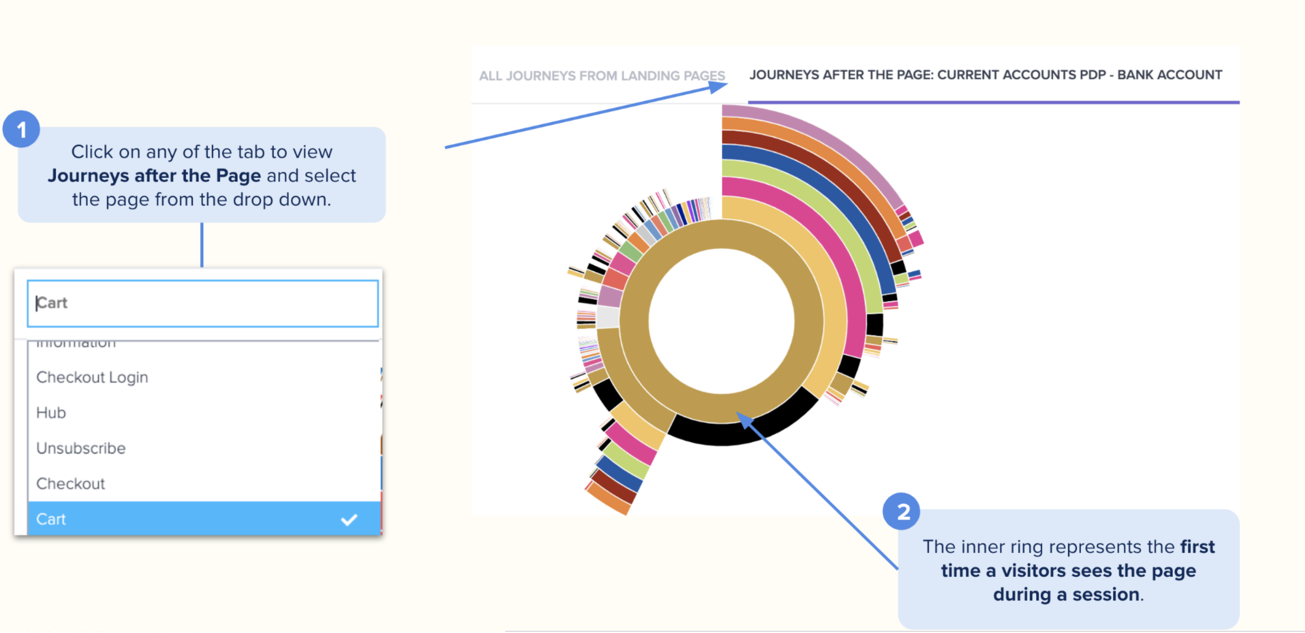
Task: Click the numbered step 1 badge
Action: click(x=21, y=130)
